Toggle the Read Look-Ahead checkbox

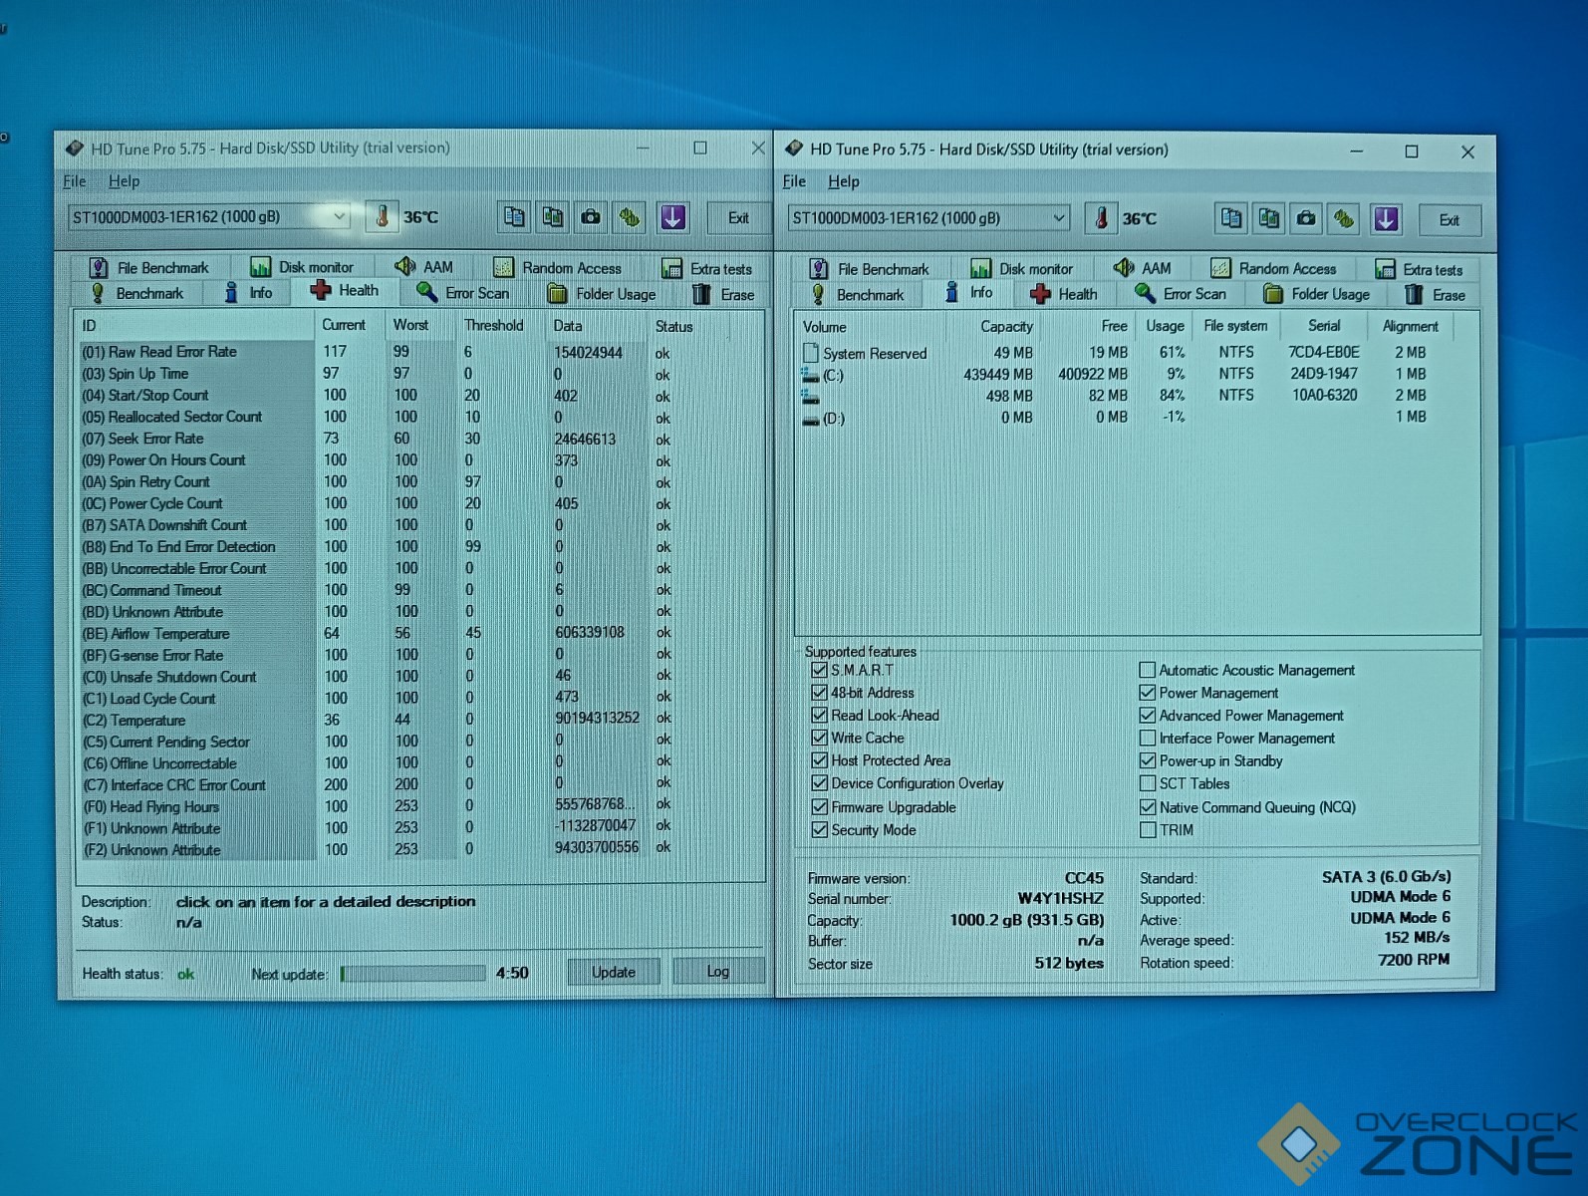coord(819,716)
